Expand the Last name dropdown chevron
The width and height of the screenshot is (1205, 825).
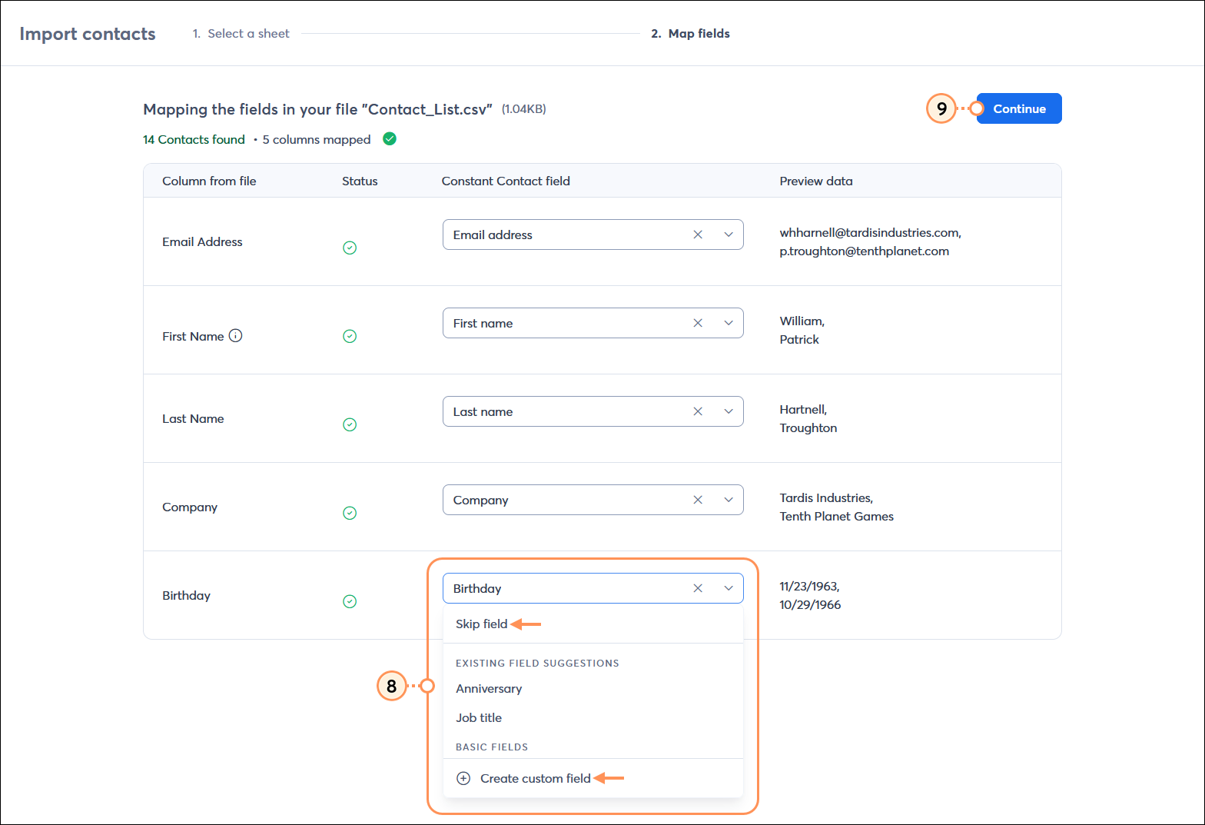click(x=729, y=411)
